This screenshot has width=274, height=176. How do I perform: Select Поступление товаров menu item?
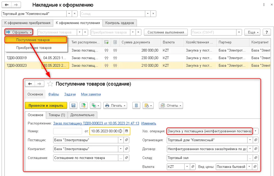tap(36, 40)
